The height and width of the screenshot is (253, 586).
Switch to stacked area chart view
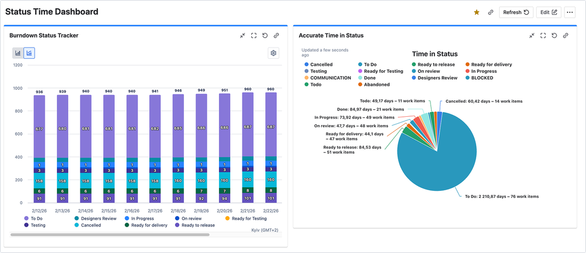29,53
